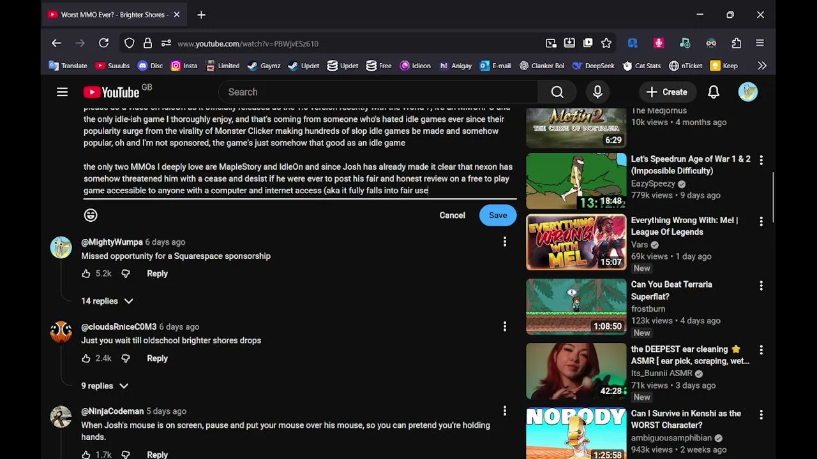This screenshot has height=459, width=817.
Task: Open the YouTube guide hamburger menu
Action: pos(62,92)
